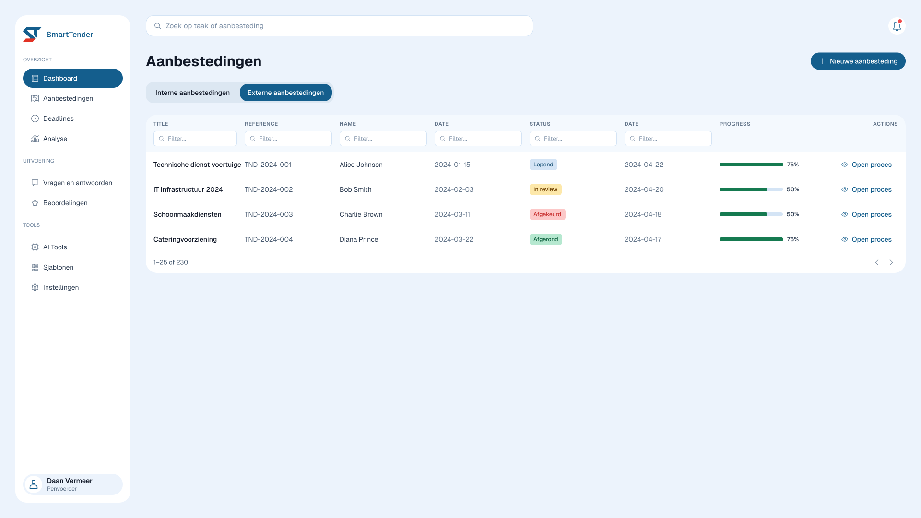Click eye icon in TND-2024-001 row
The width and height of the screenshot is (921, 518).
845,165
